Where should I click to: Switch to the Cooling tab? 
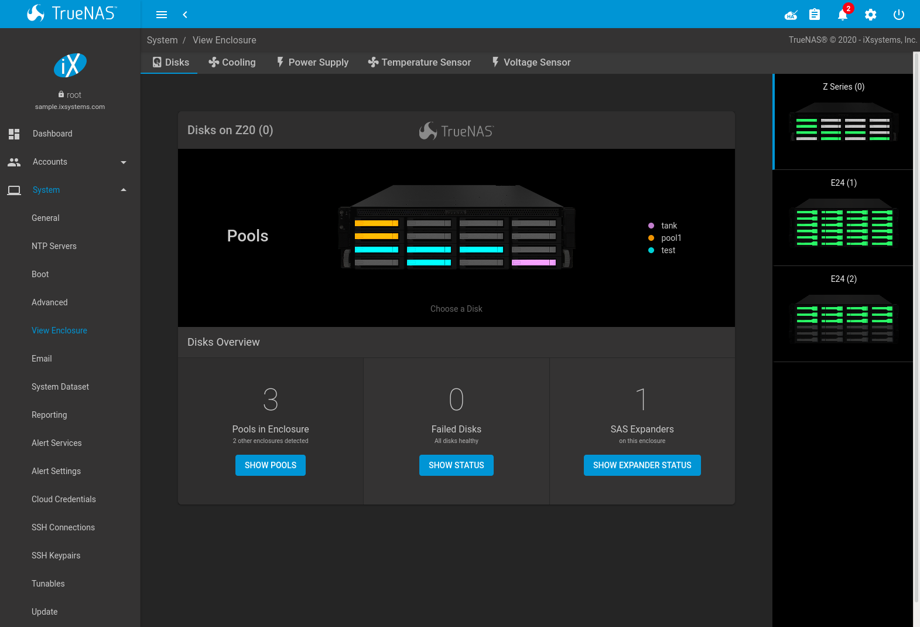click(x=232, y=62)
